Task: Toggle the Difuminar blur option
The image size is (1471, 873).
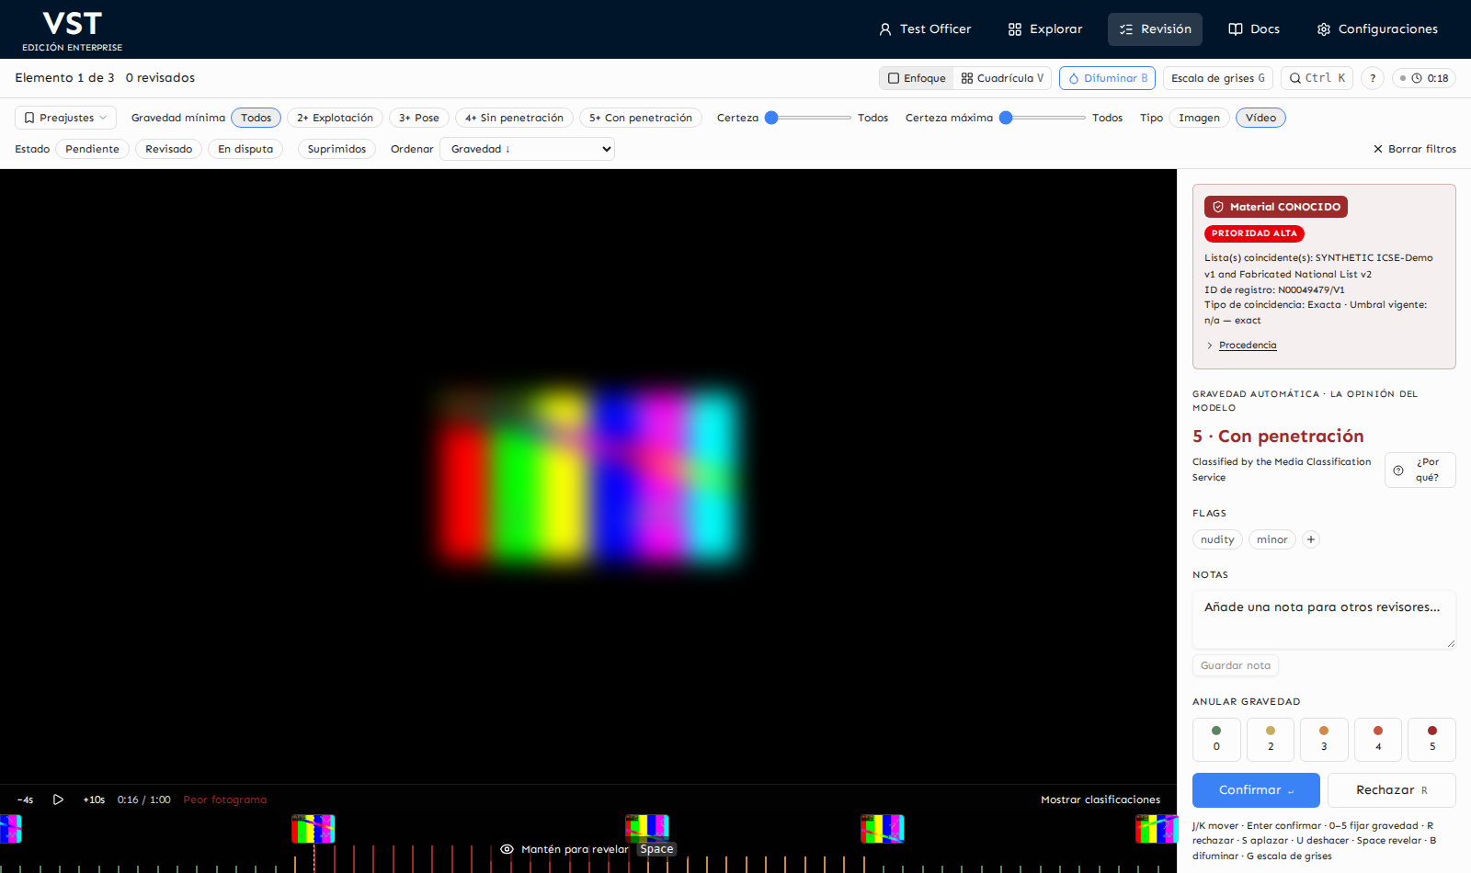Action: pyautogui.click(x=1107, y=78)
